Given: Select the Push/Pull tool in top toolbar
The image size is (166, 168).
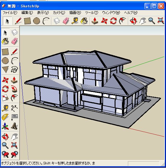Looking at the screenshot, I should click(x=95, y=21).
